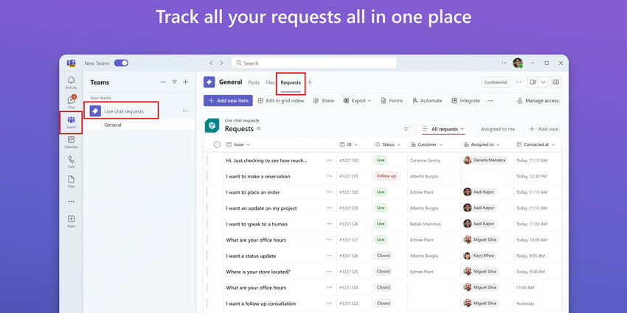Open the Export dropdown

pyautogui.click(x=357, y=101)
